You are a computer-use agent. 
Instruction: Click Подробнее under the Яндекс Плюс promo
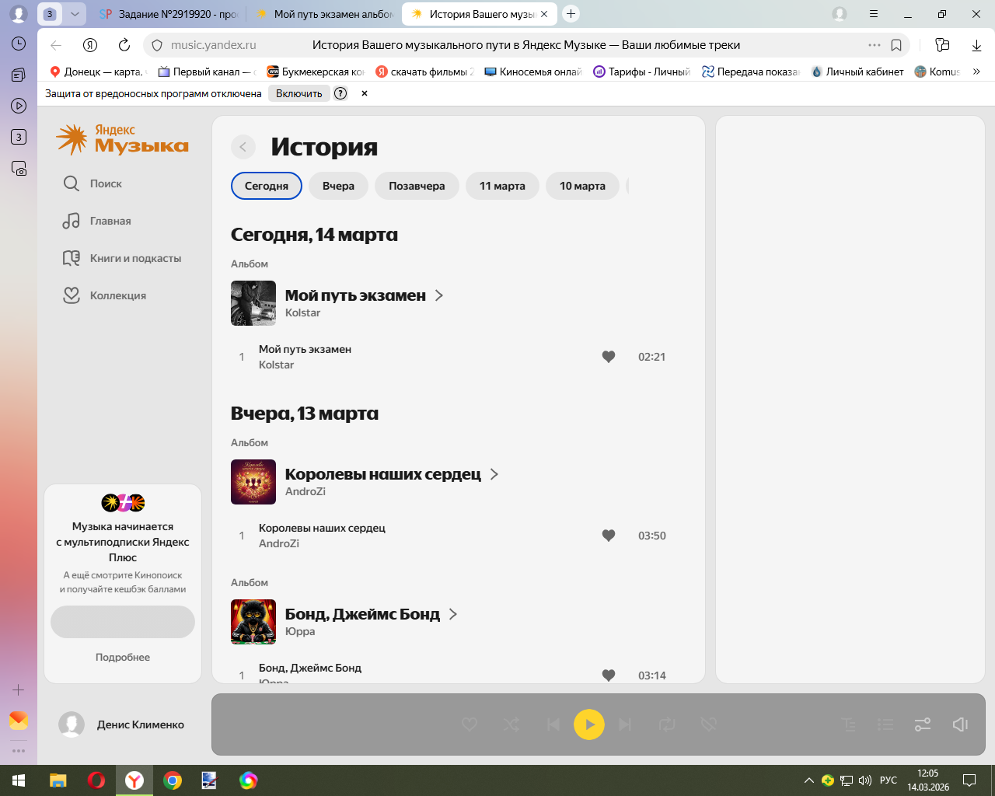click(123, 657)
